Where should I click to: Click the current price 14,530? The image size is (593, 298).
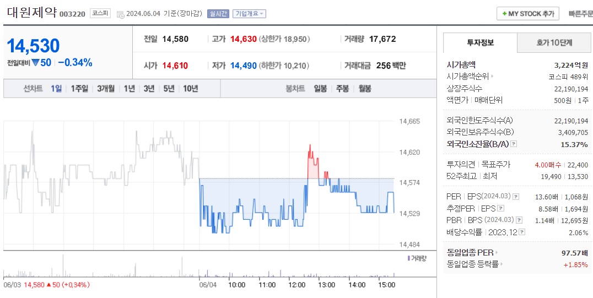33,46
